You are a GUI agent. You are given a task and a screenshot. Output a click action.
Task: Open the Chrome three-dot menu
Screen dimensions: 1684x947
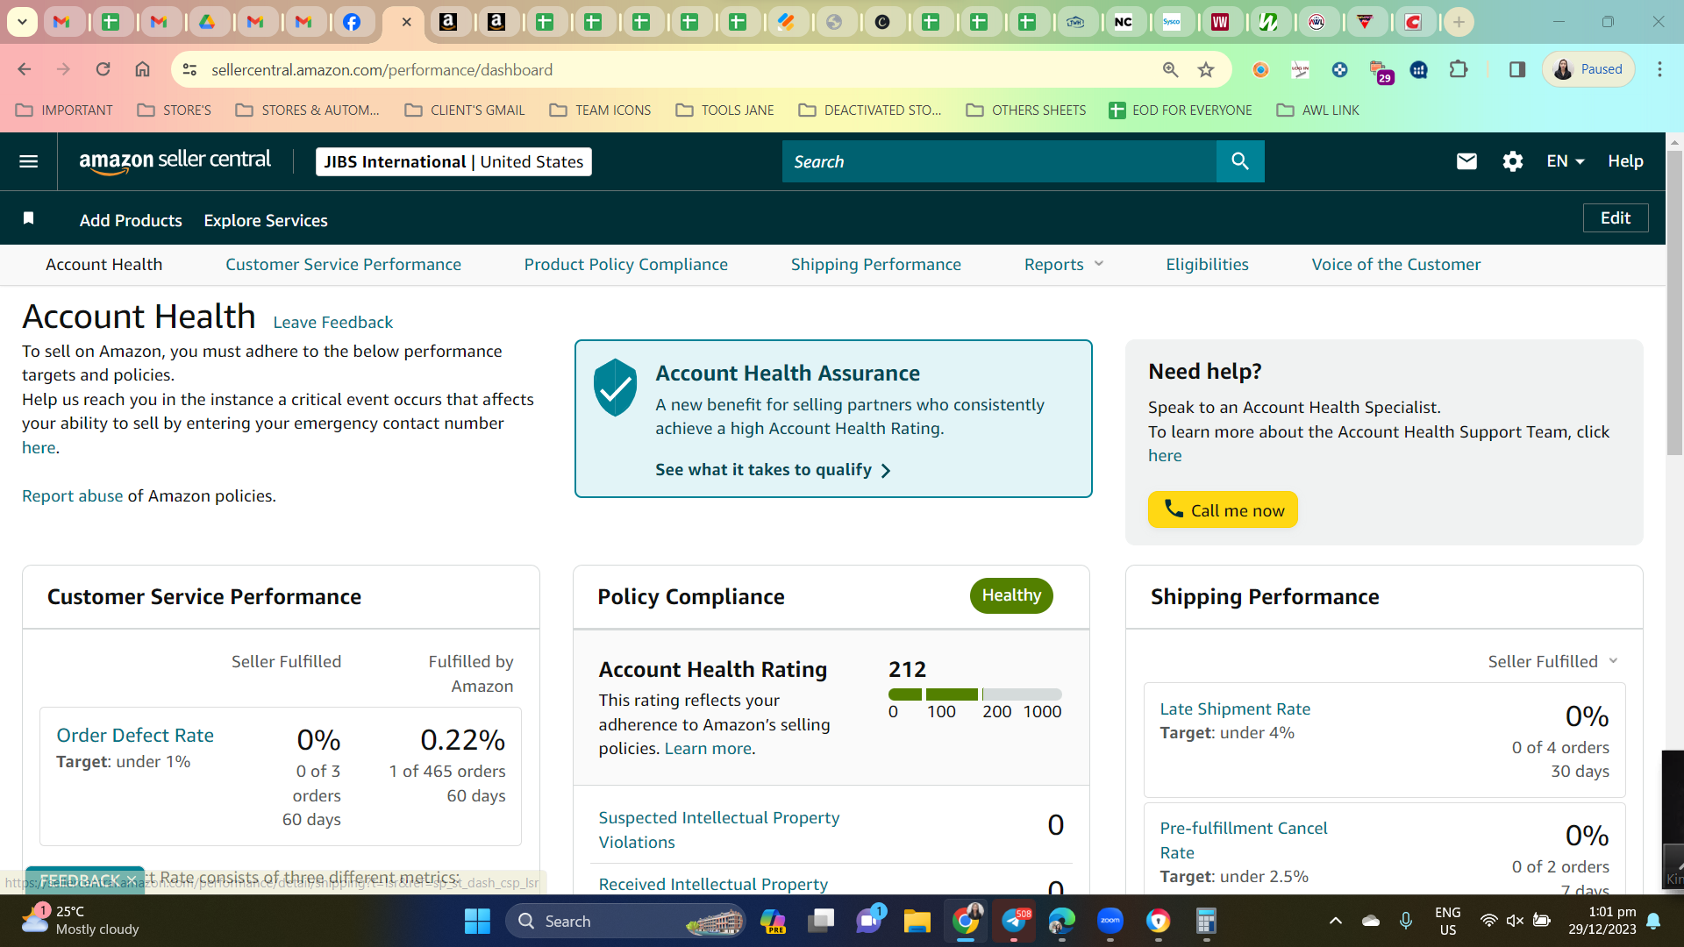[1659, 69]
